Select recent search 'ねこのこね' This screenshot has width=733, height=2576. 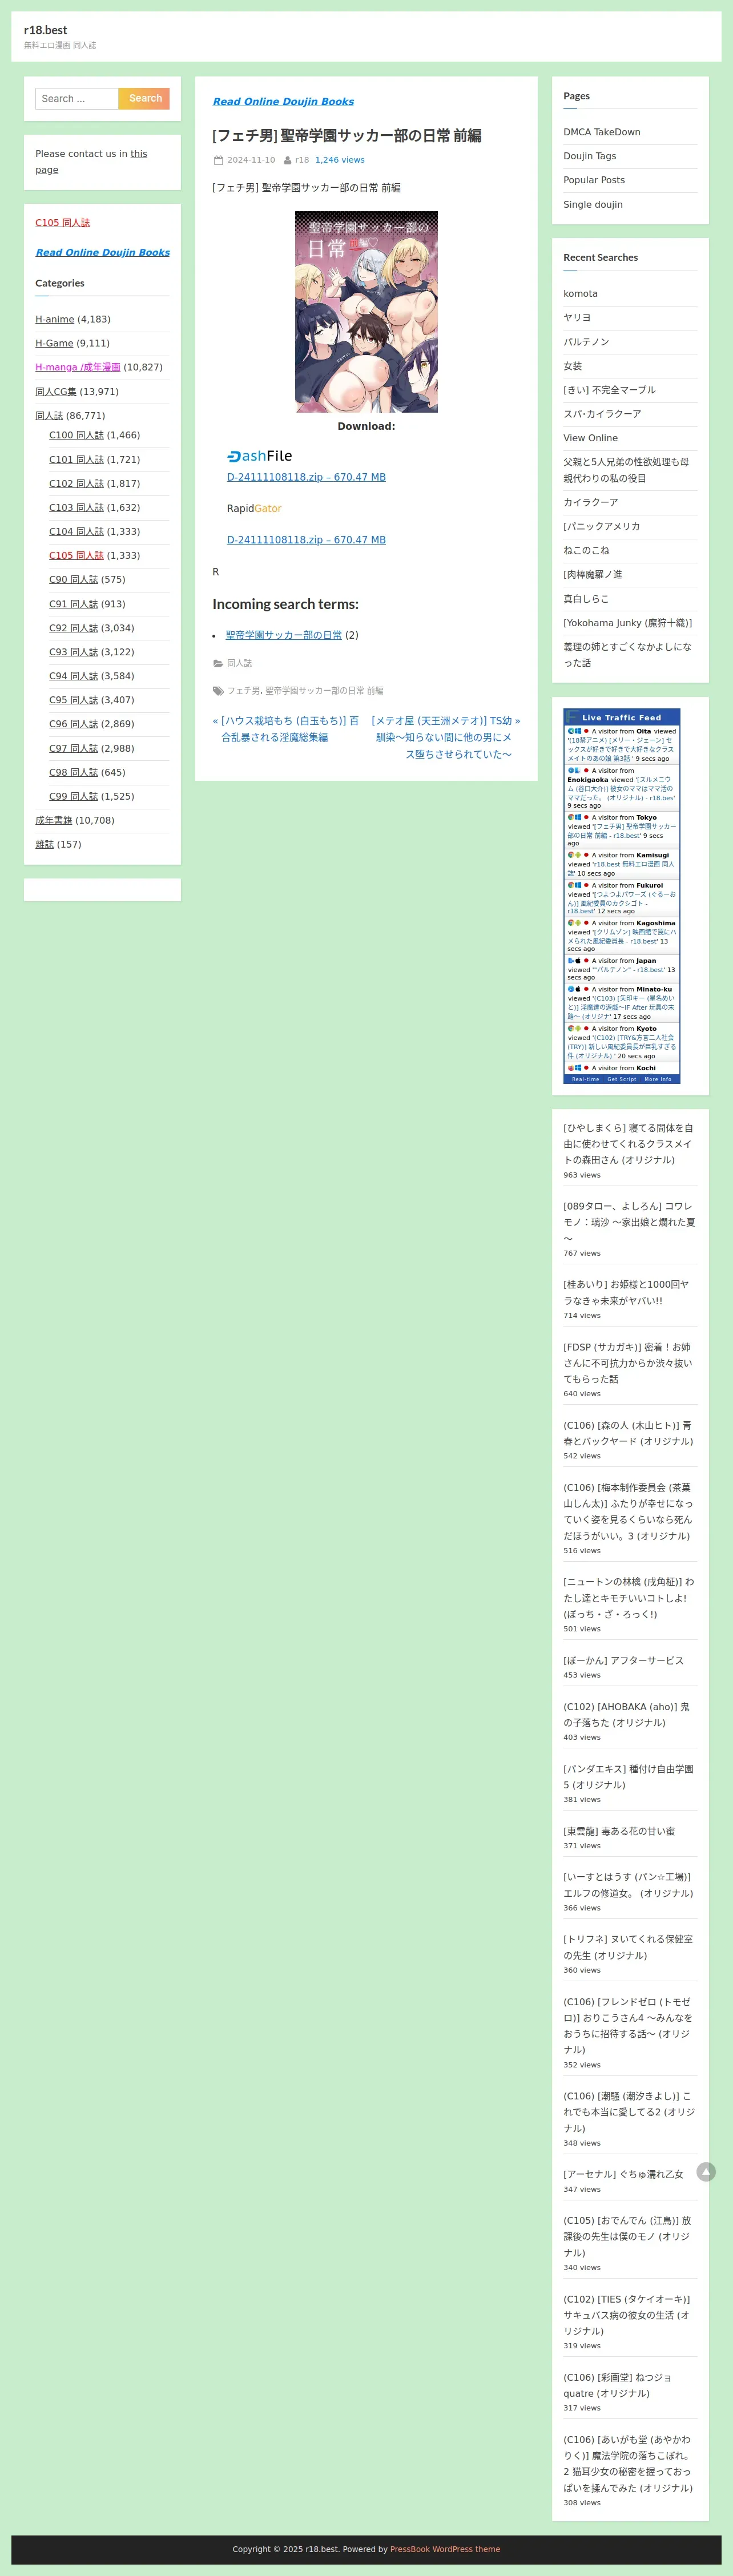586,550
